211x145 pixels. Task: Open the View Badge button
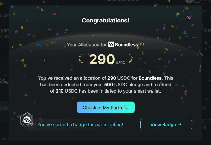[x=166, y=124]
